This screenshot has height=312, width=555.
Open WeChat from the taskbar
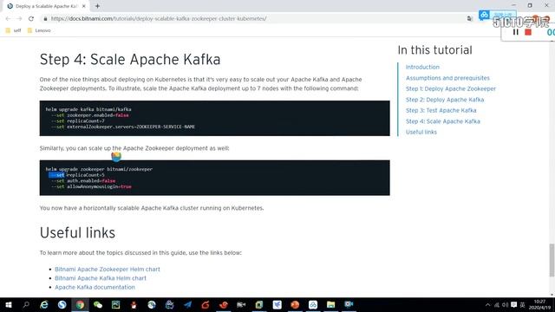click(x=98, y=304)
